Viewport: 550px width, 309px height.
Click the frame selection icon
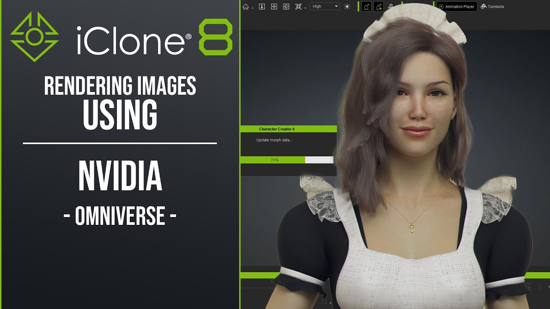[299, 6]
